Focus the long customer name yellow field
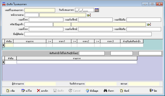Screen dimensions: 165x96 [x=109, y=25]
